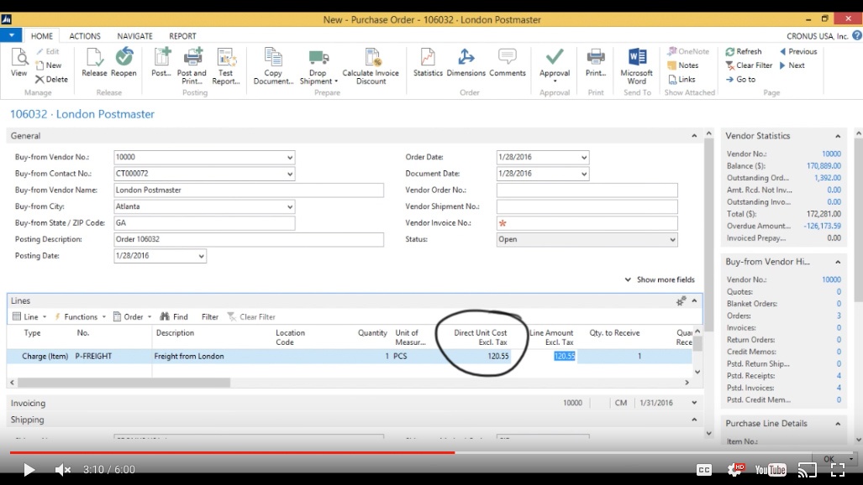Go to Next record
The width and height of the screenshot is (863, 485).
point(792,65)
